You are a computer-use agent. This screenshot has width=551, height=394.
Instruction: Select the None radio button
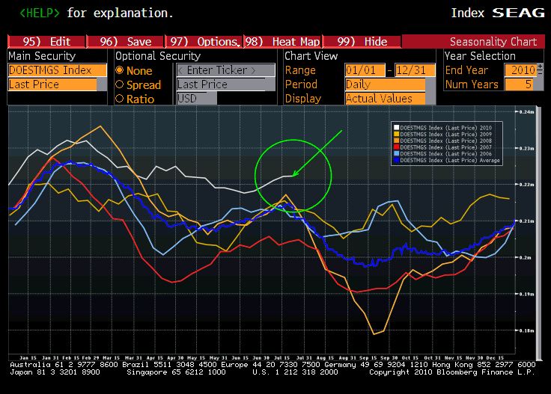coord(120,70)
